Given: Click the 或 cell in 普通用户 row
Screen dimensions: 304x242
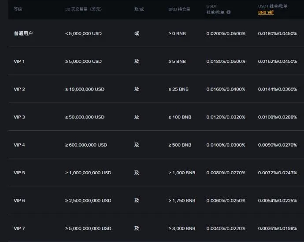Looking at the screenshot, I should coord(137,33).
